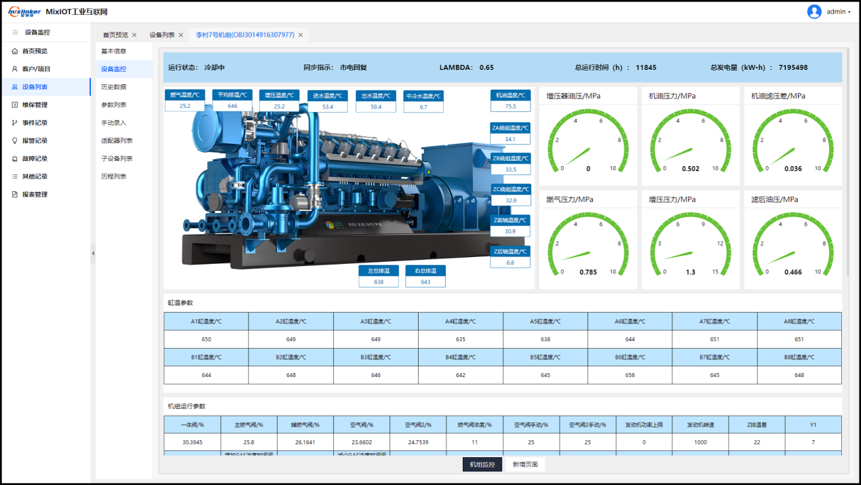The image size is (861, 485).
Task: Click the device list icon beside 设备列表
Action: click(x=15, y=87)
